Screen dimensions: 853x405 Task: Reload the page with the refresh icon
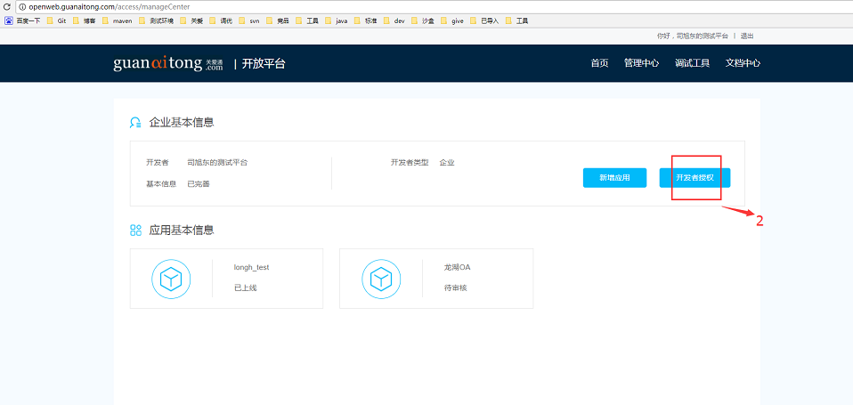coord(7,7)
